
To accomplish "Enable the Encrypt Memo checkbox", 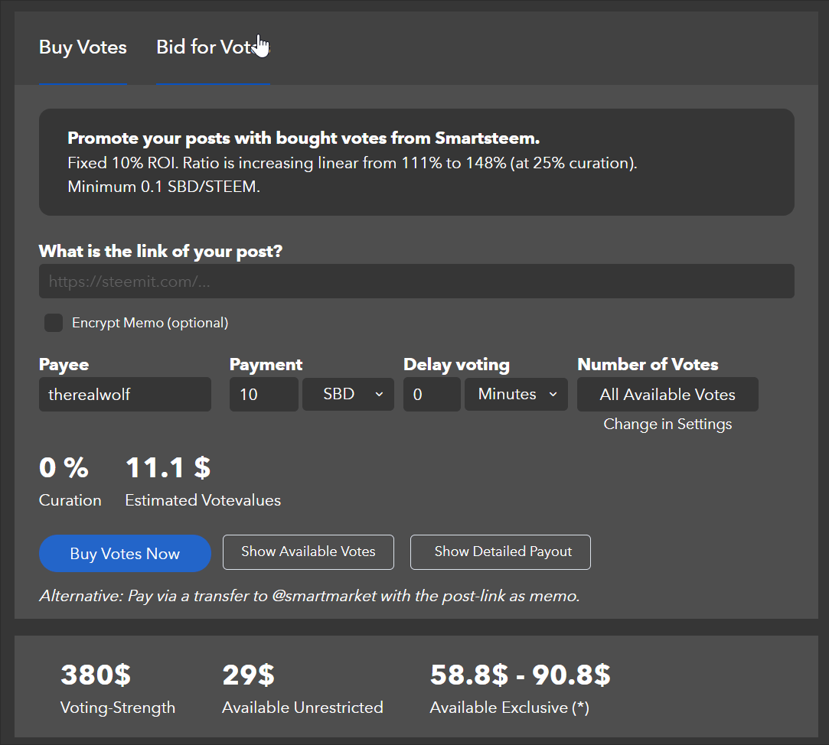I will point(54,323).
